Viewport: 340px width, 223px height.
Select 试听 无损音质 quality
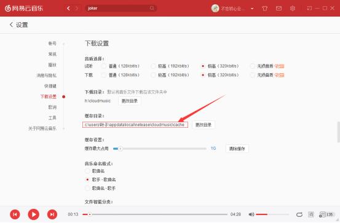(252, 66)
